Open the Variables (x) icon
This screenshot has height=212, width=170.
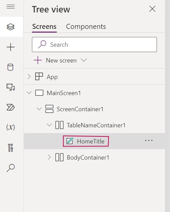(10, 127)
